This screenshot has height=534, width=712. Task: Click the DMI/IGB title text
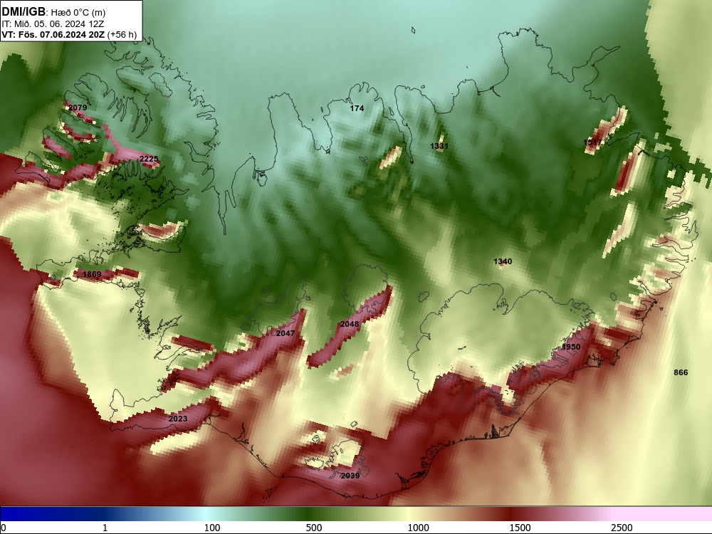(x=23, y=12)
